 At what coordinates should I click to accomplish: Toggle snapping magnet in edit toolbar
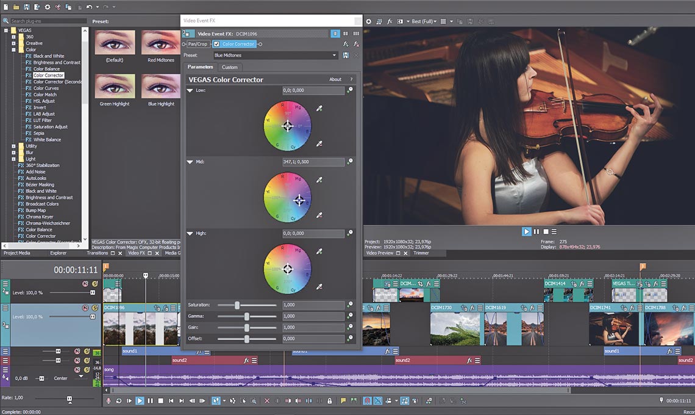tap(367, 401)
